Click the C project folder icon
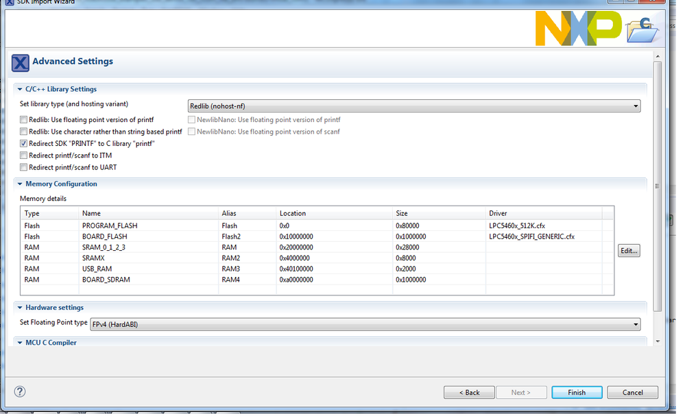 click(x=642, y=30)
